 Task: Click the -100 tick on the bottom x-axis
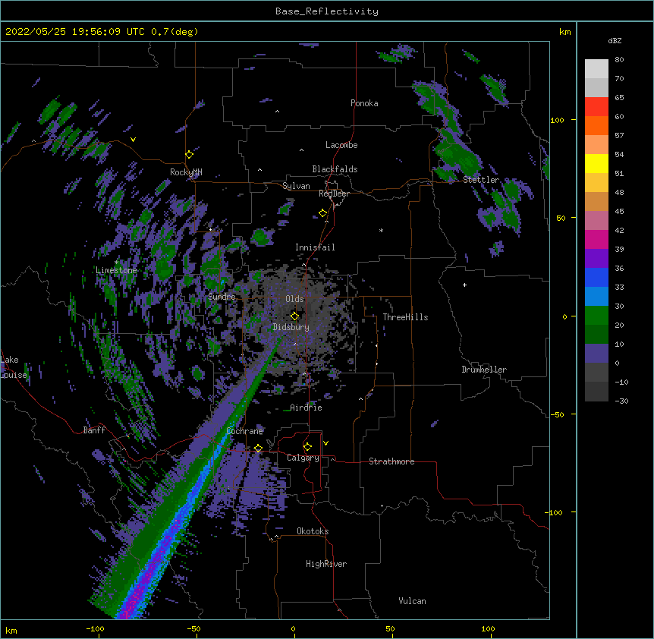tap(95, 628)
